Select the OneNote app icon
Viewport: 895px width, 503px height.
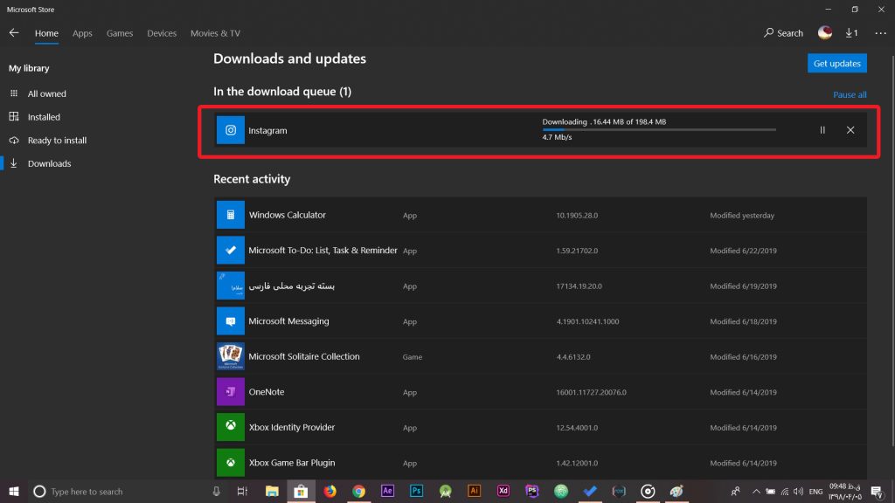pos(231,392)
